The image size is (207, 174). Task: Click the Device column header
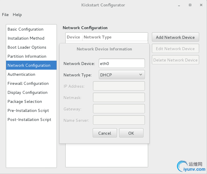pyautogui.click(x=73, y=37)
